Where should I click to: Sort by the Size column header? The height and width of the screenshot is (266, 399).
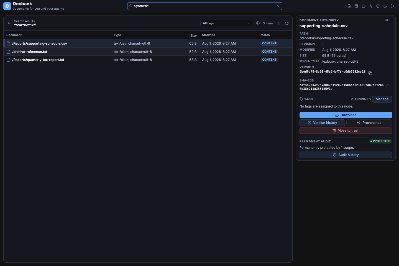tap(193, 35)
